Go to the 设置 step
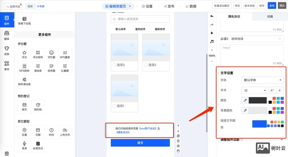This screenshot has width=288, height=157. pyautogui.click(x=147, y=6)
